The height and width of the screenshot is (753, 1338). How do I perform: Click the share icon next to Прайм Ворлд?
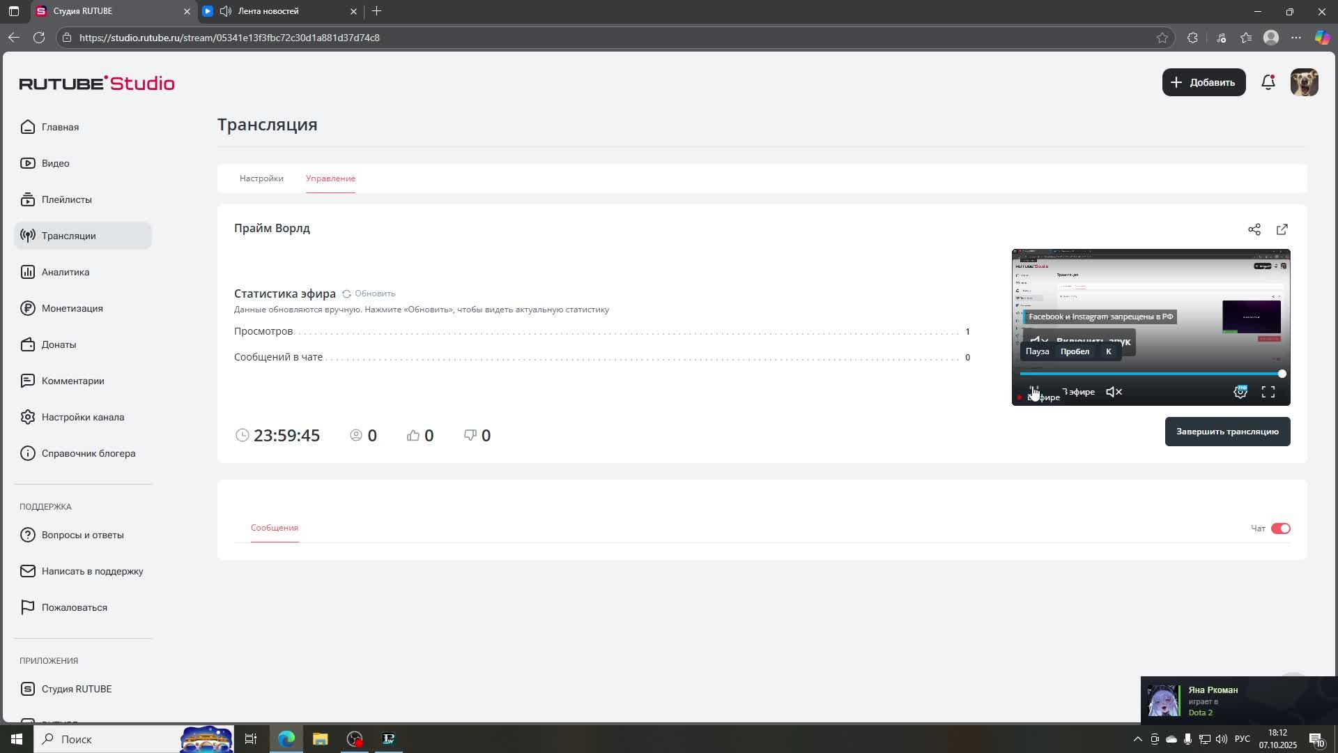pyautogui.click(x=1254, y=229)
